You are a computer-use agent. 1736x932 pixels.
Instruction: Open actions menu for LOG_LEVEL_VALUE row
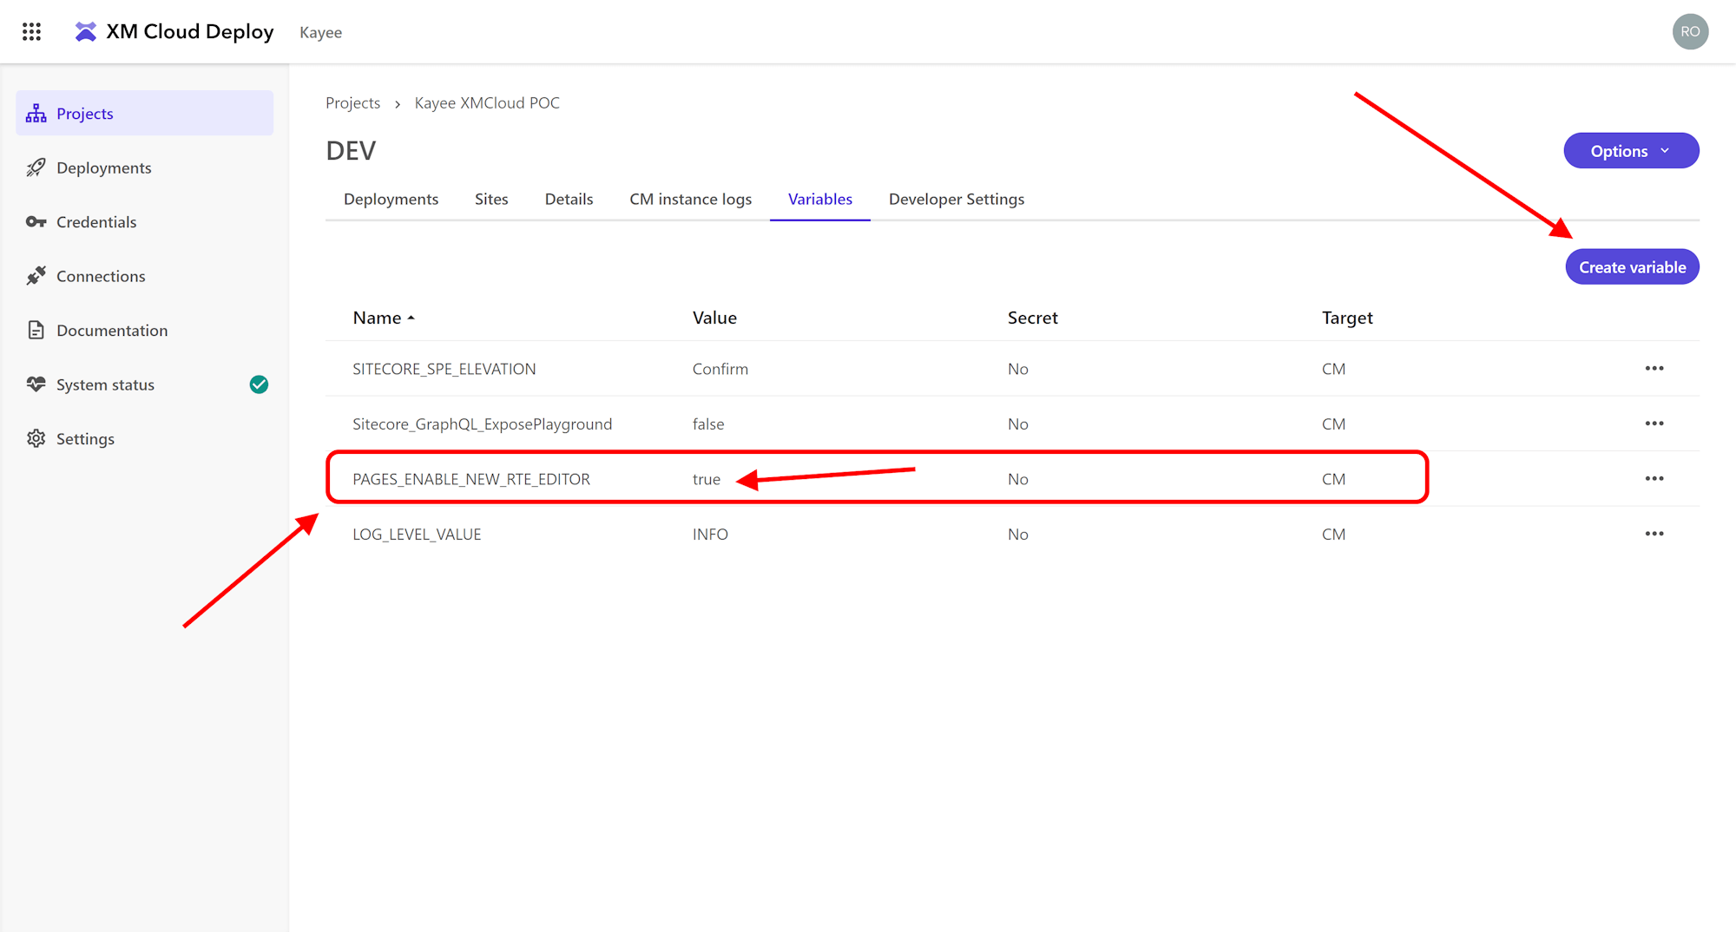coord(1654,534)
